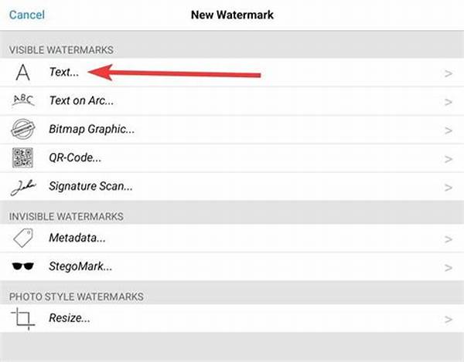Open the Metadata row chevron
The image size is (464, 362).
pos(448,239)
